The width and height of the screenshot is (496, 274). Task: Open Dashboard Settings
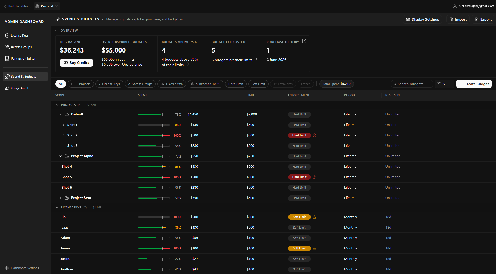(22, 268)
